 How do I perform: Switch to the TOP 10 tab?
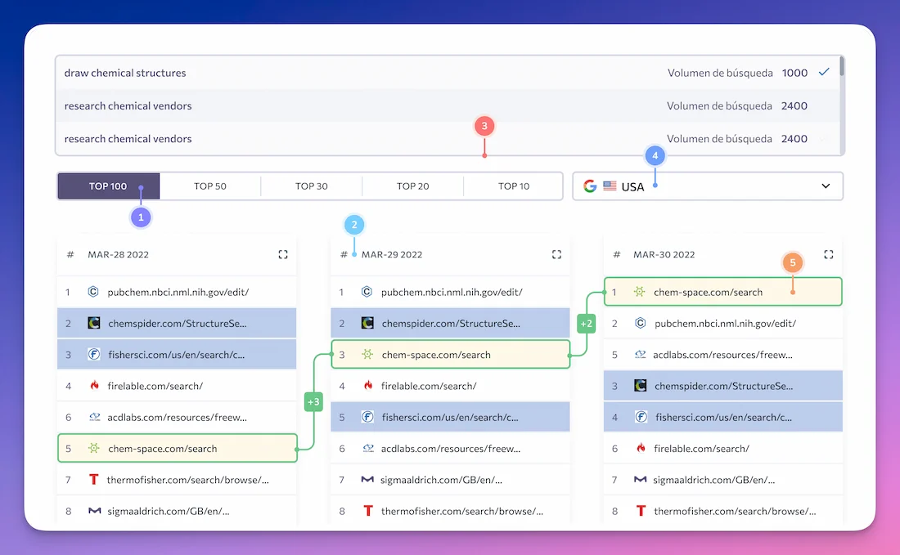(514, 186)
